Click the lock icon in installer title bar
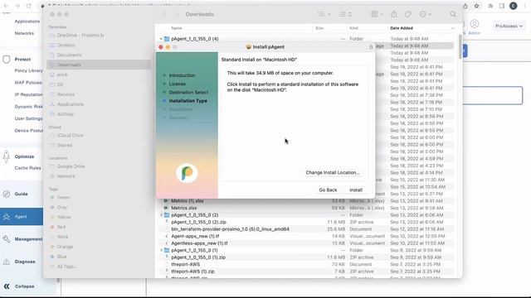 point(371,47)
